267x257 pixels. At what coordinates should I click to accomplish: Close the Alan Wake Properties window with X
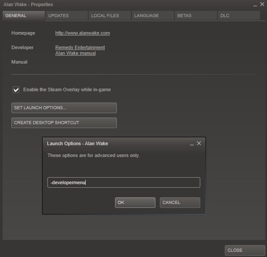[x=262, y=4]
